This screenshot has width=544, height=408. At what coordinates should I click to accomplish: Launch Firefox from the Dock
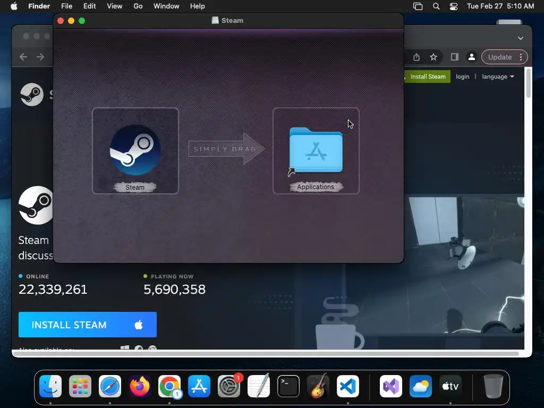(140, 386)
